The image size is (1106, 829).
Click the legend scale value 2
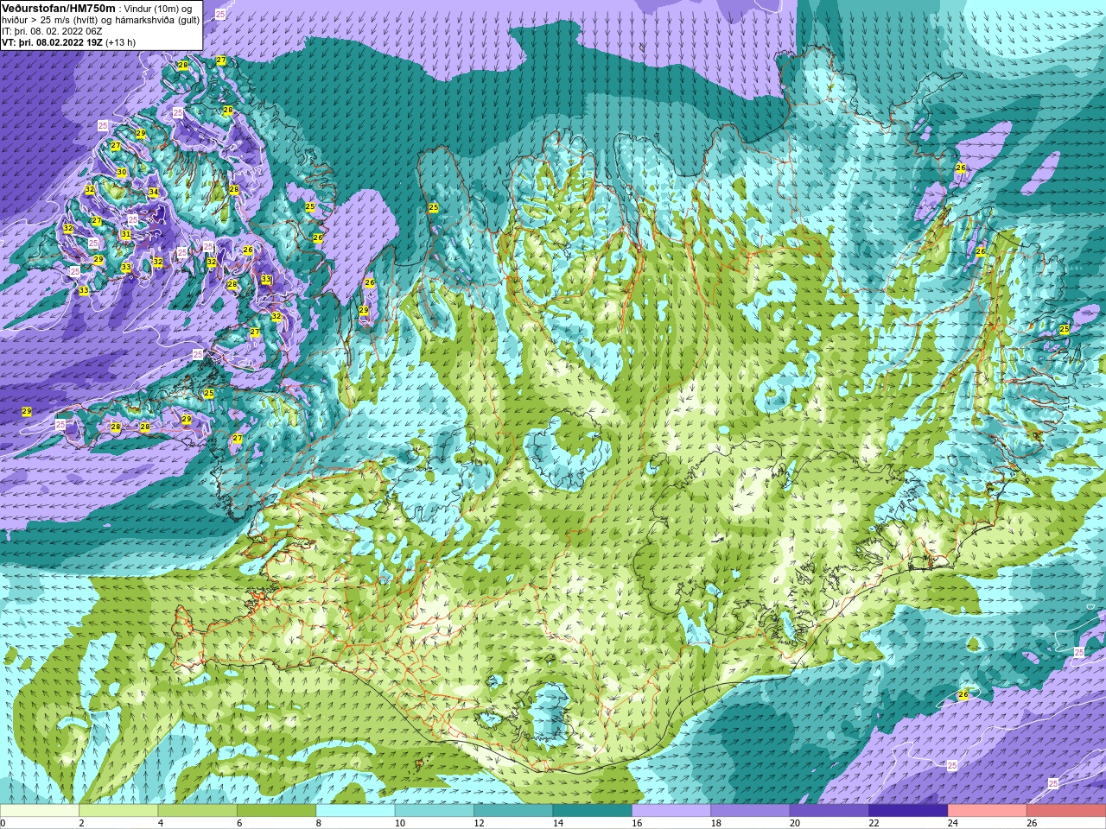[x=82, y=824]
